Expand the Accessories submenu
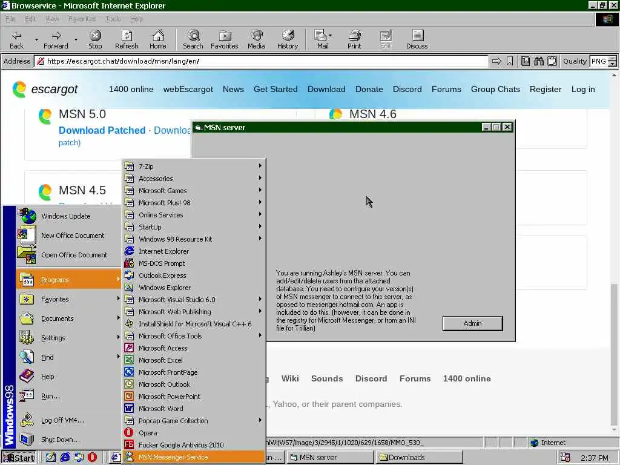This screenshot has height=465, width=620. [194, 179]
